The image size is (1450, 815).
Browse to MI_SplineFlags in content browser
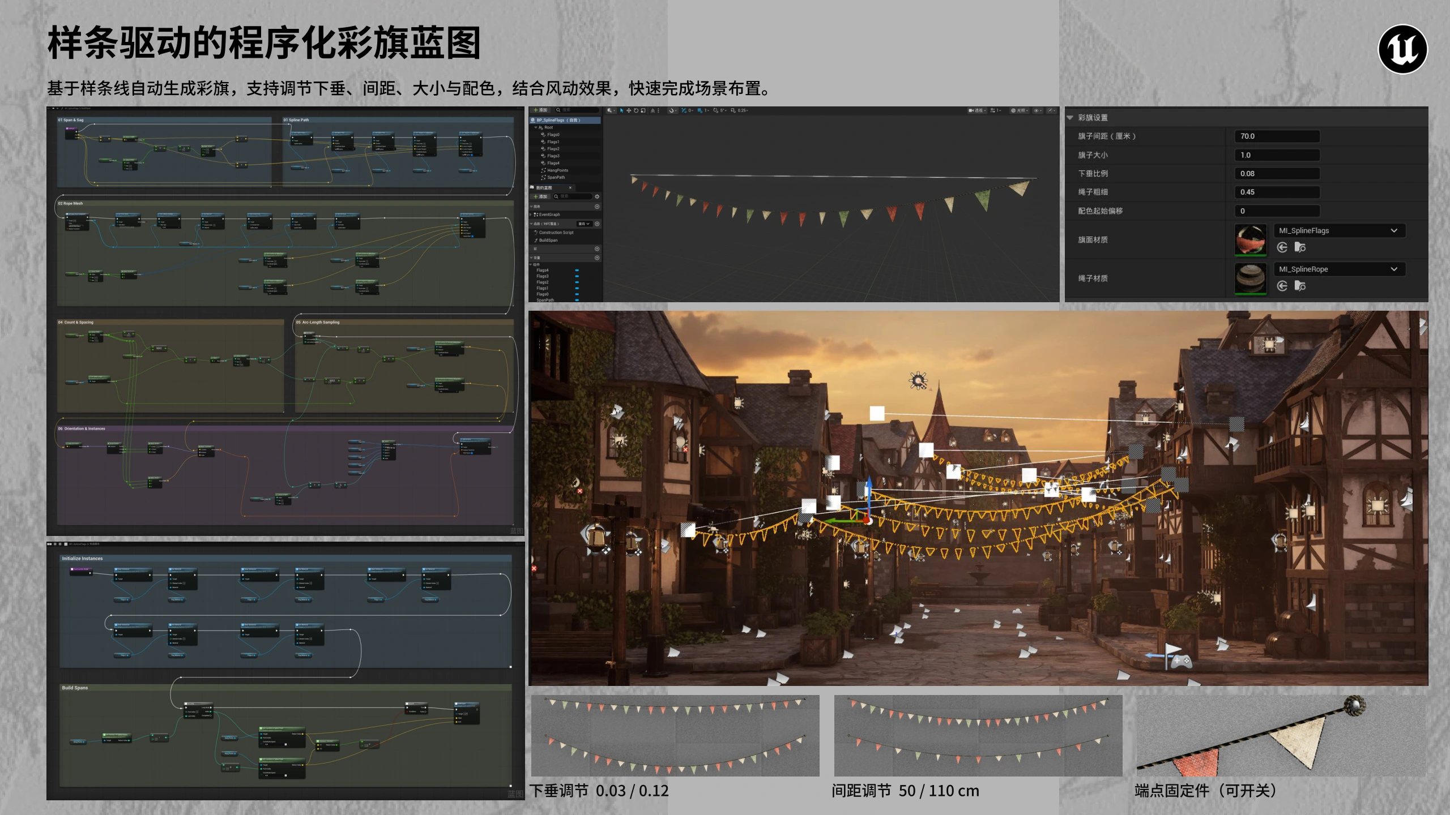pos(1300,247)
